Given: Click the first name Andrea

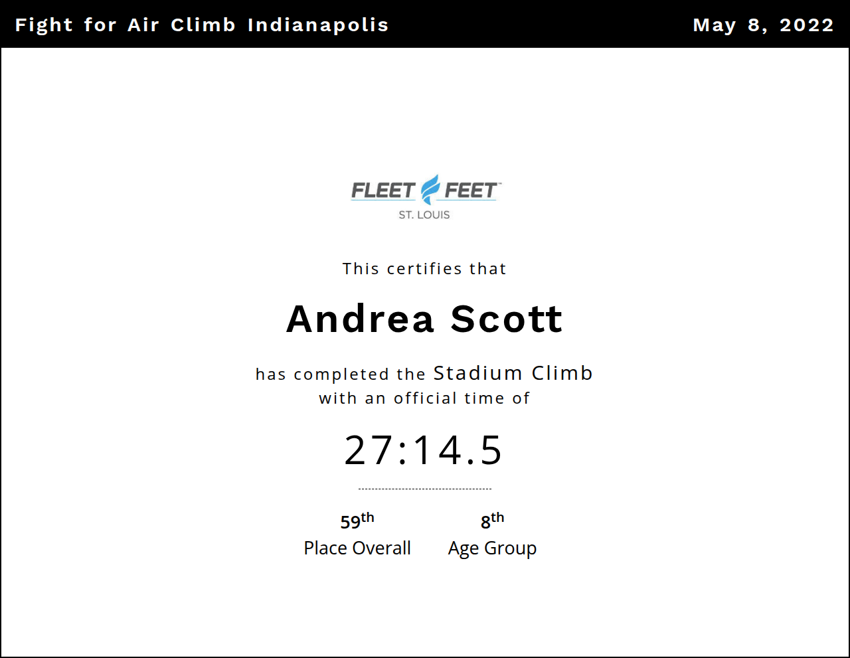Looking at the screenshot, I should [361, 319].
